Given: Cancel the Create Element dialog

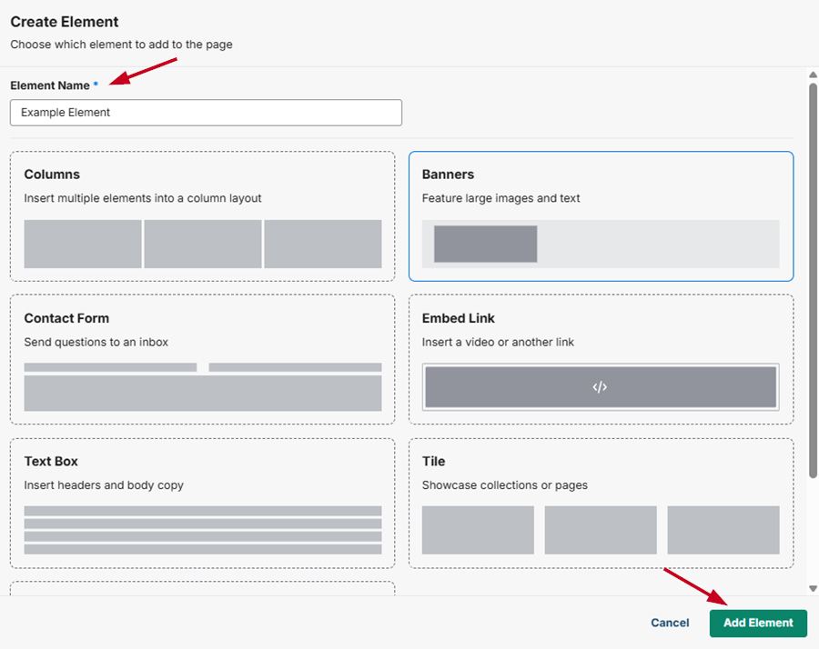Looking at the screenshot, I should (670, 623).
